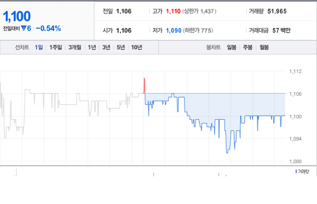Click the -0.54% change percentage
This screenshot has height=204, width=317.
click(x=48, y=28)
